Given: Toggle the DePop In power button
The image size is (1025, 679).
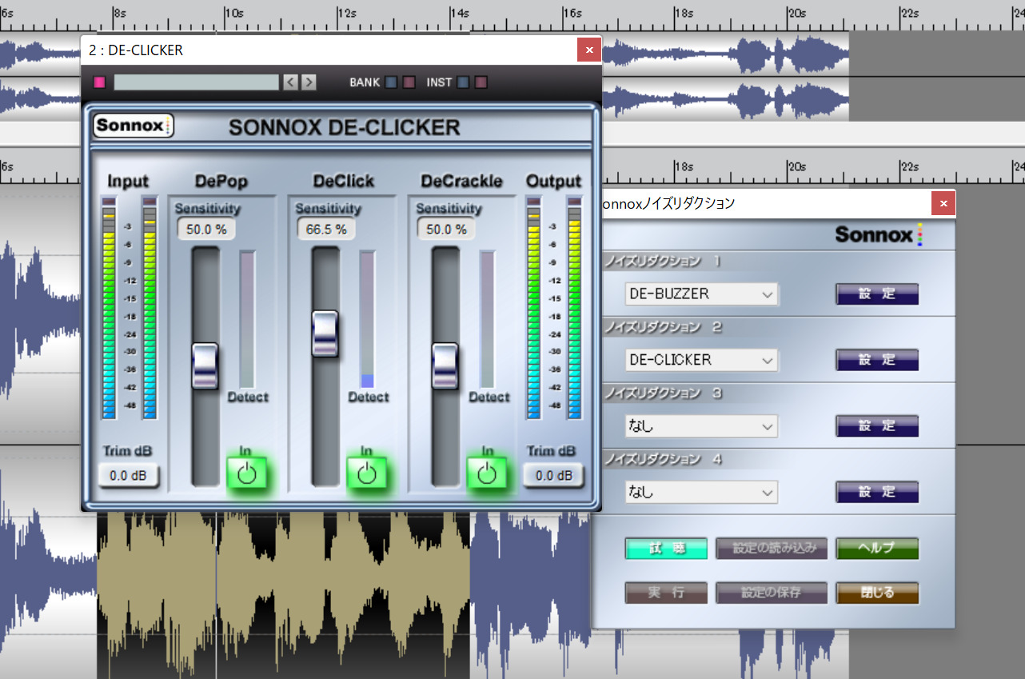Looking at the screenshot, I should pyautogui.click(x=246, y=473).
